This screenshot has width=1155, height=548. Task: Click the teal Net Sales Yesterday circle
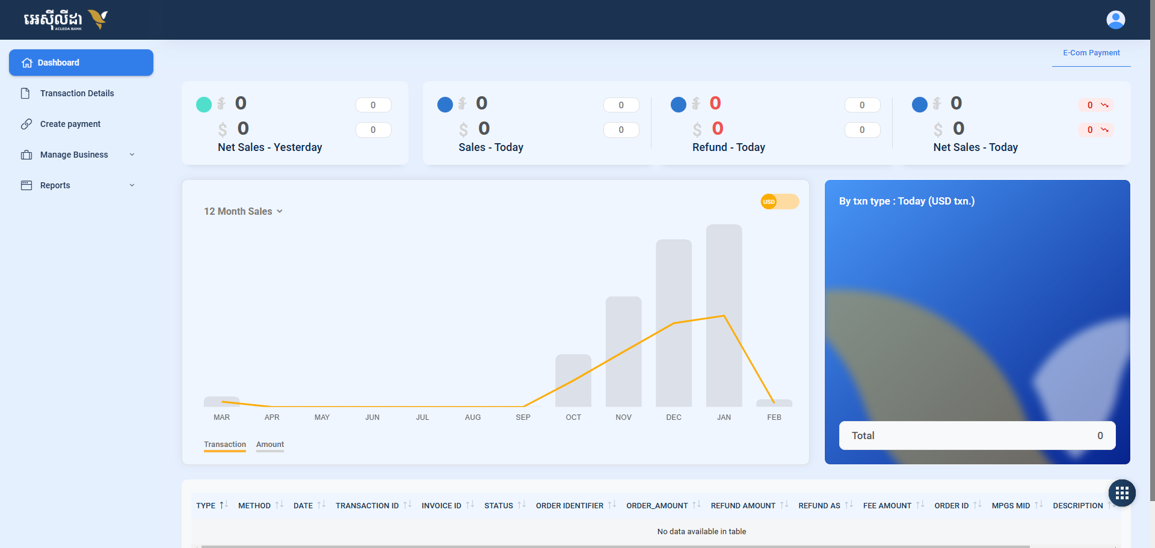204,105
